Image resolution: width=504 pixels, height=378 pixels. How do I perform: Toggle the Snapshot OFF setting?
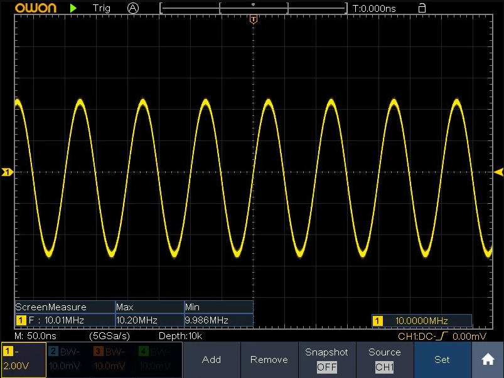(x=326, y=360)
